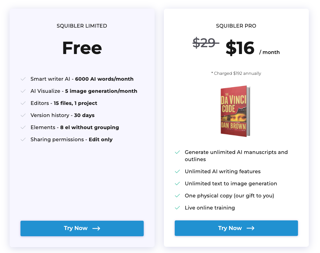This screenshot has height=253, width=320.
Task: Click the checkmark next to Version history
Action: click(23, 115)
